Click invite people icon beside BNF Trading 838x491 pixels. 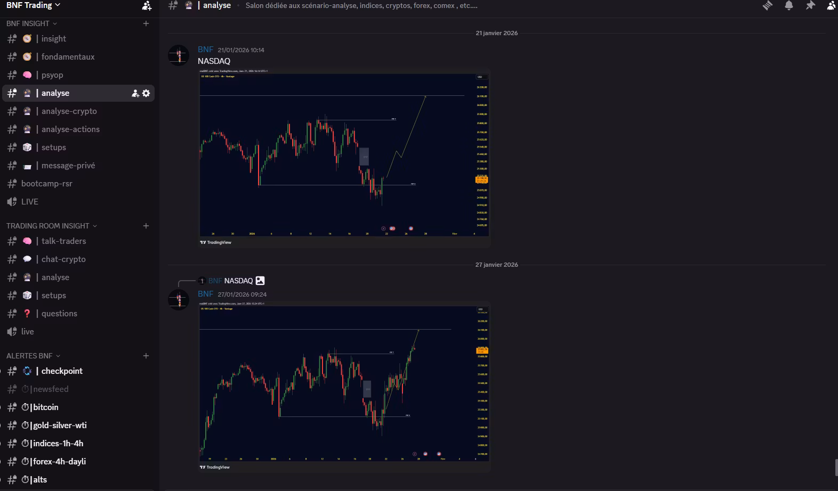point(147,6)
